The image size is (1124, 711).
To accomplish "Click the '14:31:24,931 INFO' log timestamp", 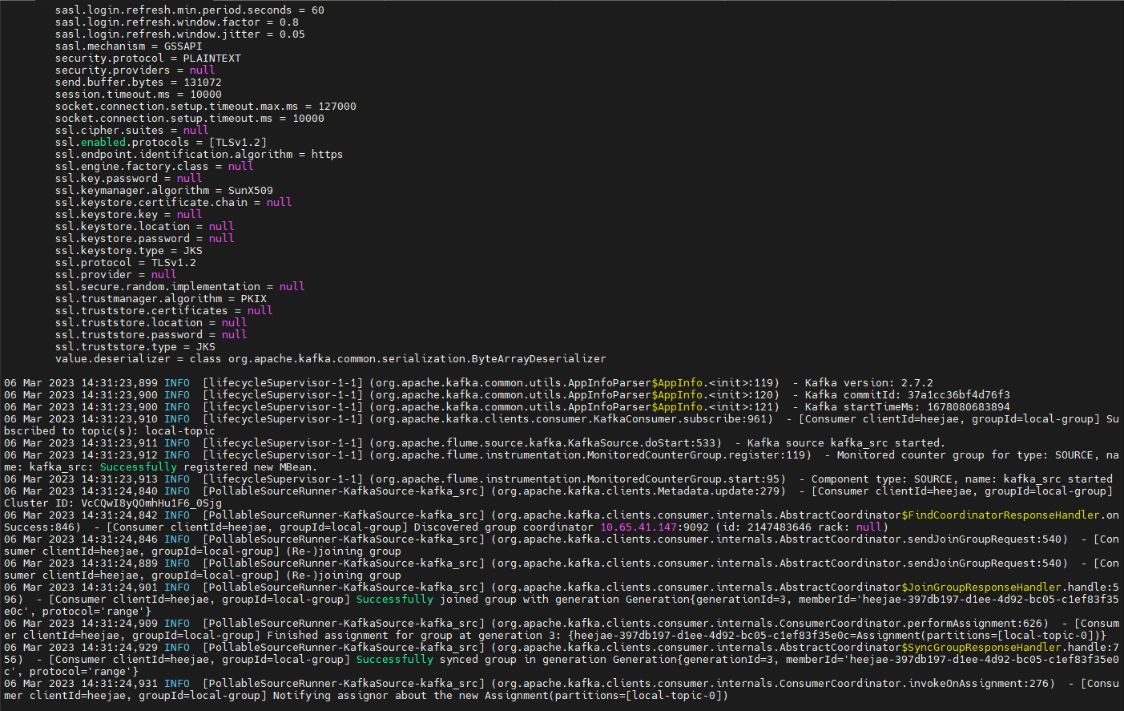I will (x=135, y=684).
